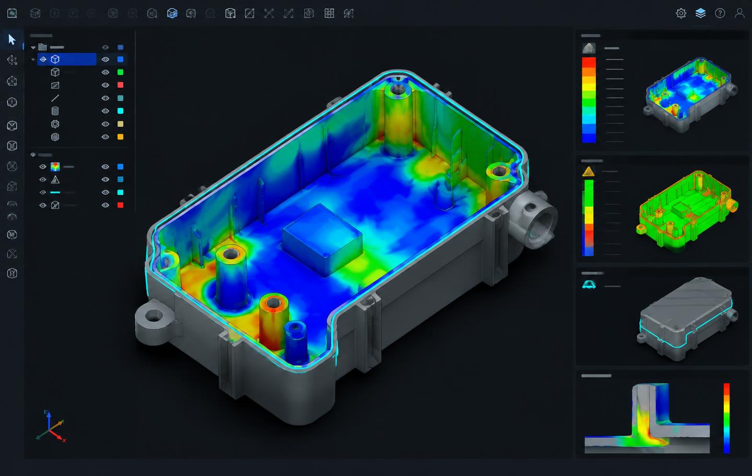Activate the highlighted blue cube view tool

coord(172,14)
